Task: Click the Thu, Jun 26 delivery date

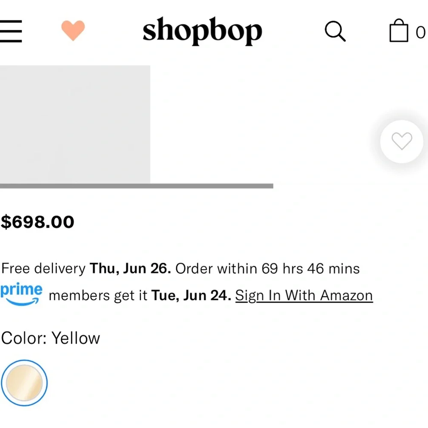Action: (x=130, y=269)
